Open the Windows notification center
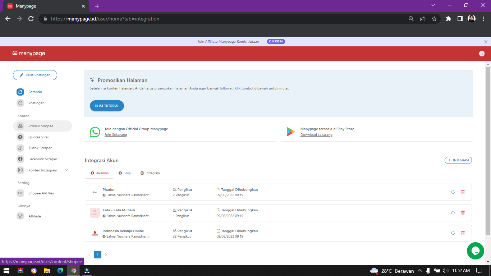 (479, 271)
